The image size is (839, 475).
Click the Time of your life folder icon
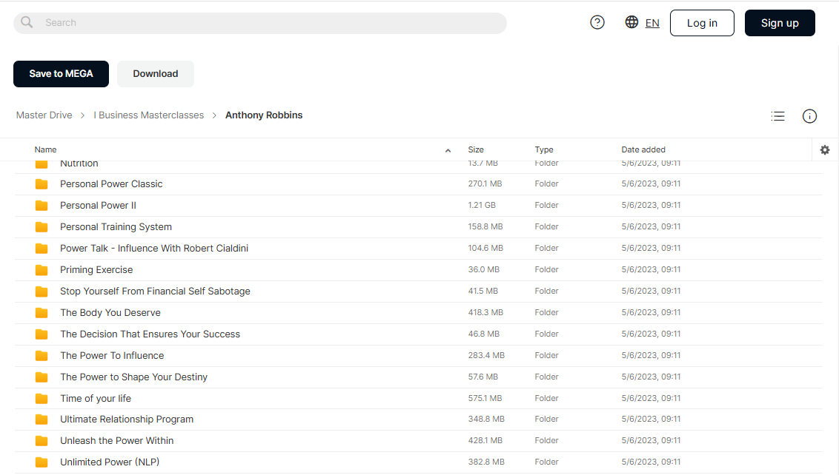coord(42,398)
